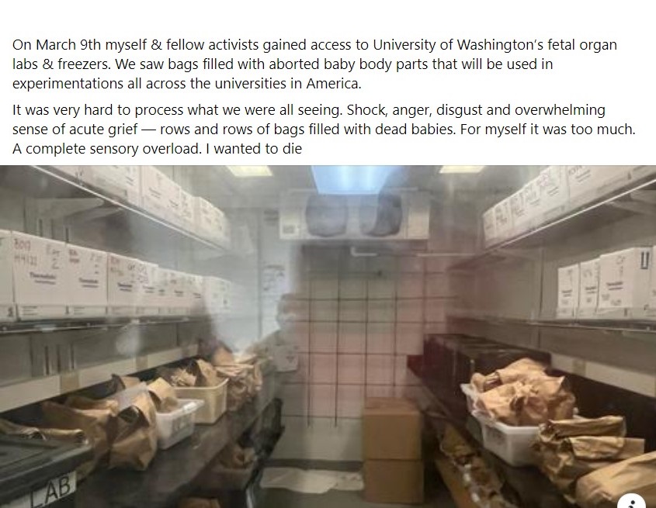The image size is (656, 508).
Task: Open the freezer room photo attachment
Action: (328, 337)
